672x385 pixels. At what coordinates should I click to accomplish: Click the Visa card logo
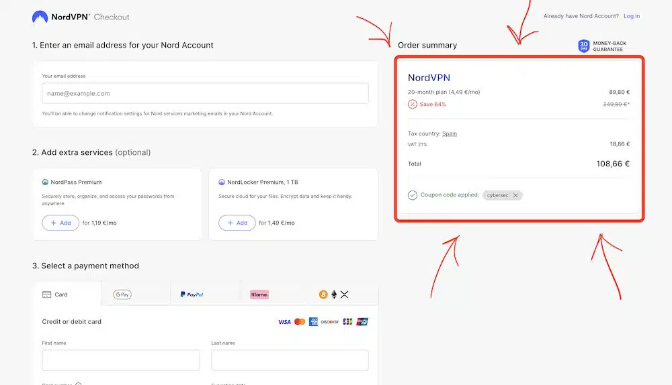pos(284,322)
